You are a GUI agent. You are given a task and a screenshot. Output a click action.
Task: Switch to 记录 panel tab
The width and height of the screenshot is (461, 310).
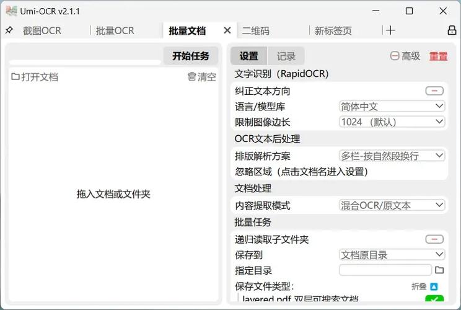286,56
